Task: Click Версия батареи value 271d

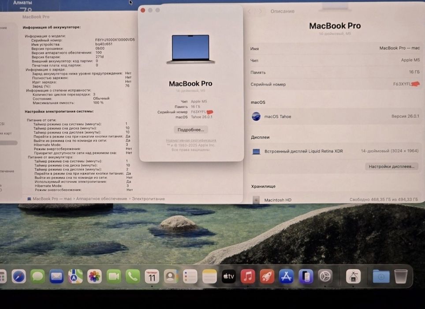Action: pyautogui.click(x=100, y=57)
